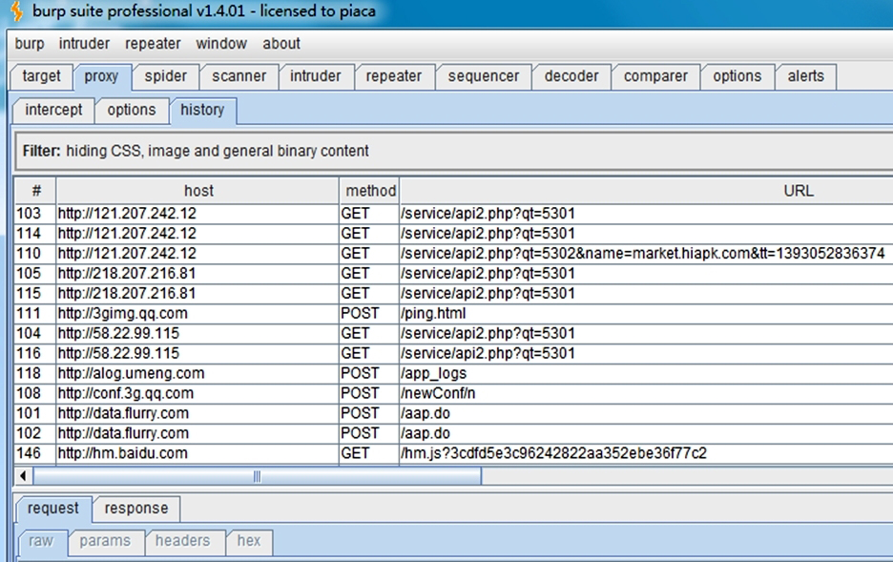Open the burp menu
The width and height of the screenshot is (893, 562).
(x=29, y=44)
